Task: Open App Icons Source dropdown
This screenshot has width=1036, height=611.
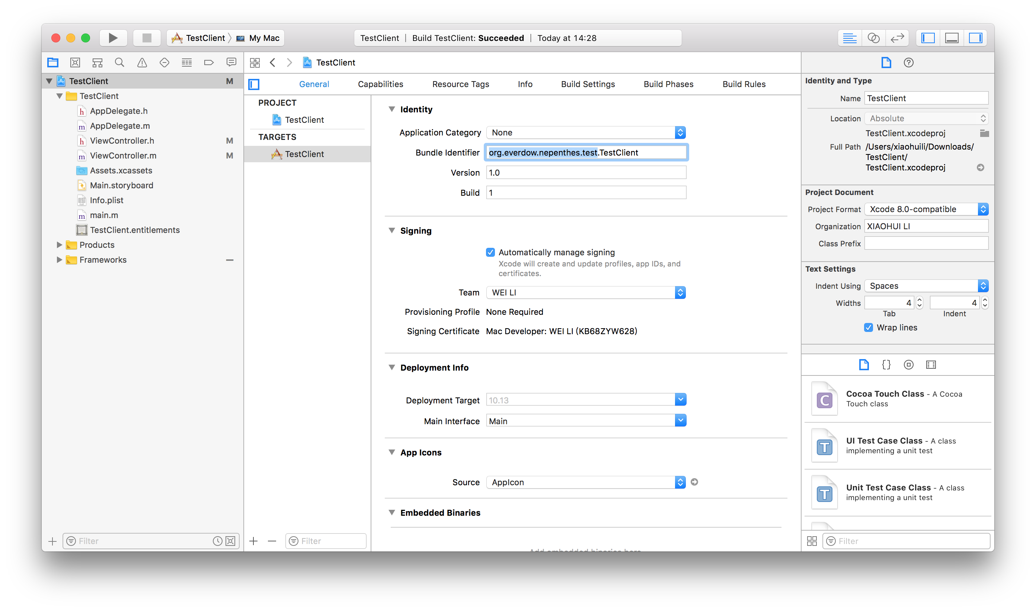Action: point(586,482)
